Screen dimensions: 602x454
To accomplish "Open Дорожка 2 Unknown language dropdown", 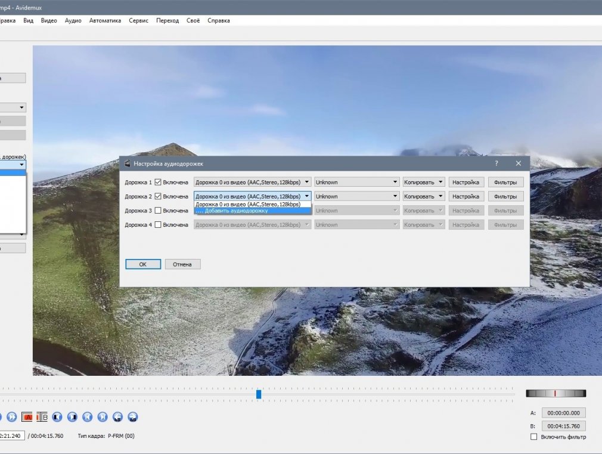I will click(x=356, y=196).
